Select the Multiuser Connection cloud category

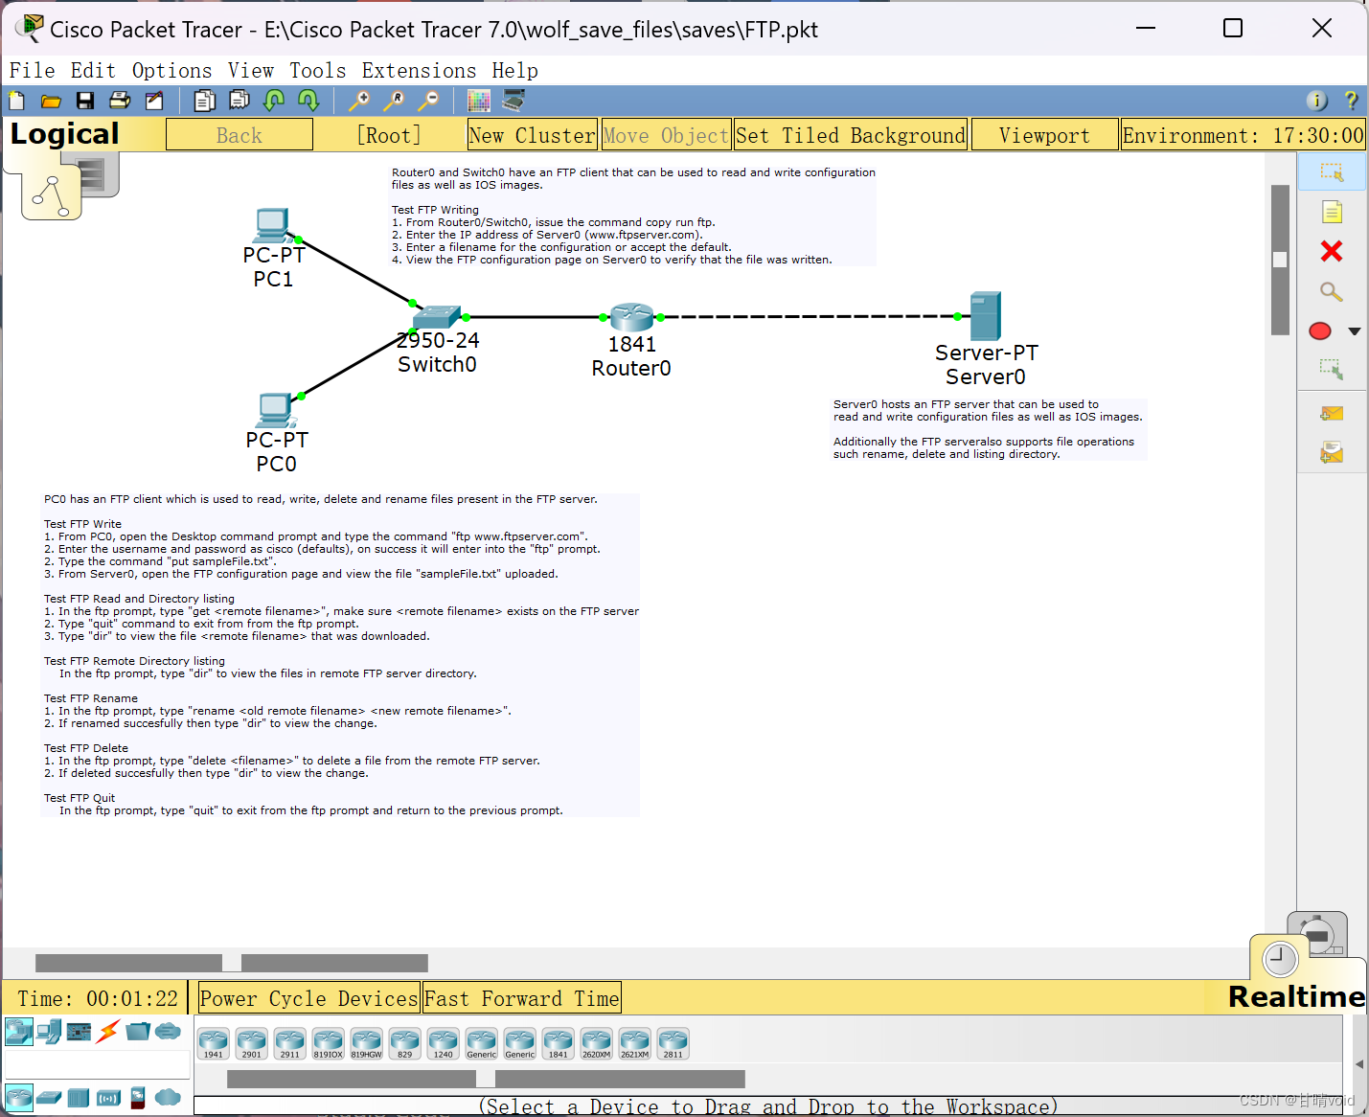click(x=168, y=1032)
